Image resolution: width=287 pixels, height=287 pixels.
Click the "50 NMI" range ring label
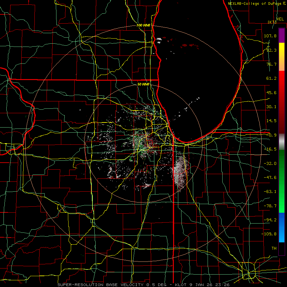click(143, 84)
